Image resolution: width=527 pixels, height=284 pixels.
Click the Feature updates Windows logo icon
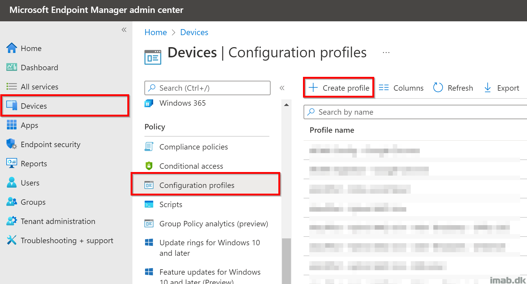(149, 272)
